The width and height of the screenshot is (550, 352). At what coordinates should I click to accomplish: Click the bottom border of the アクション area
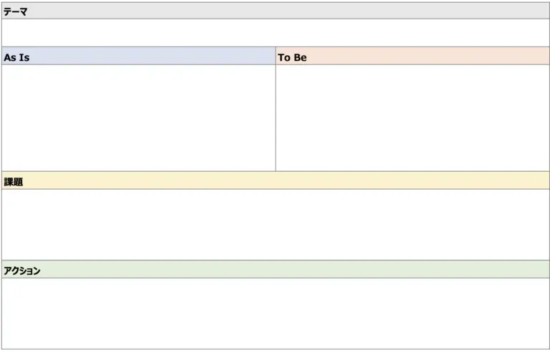pos(275,349)
